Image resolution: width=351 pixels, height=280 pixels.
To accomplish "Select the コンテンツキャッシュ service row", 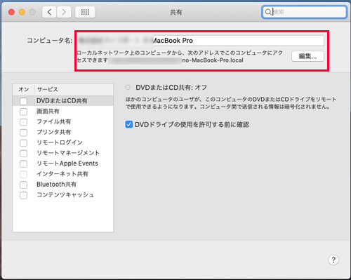I will 63,195.
